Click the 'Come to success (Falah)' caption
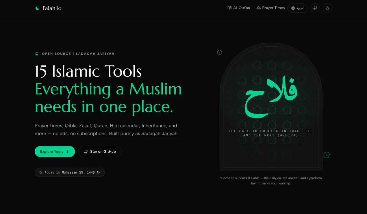The height and width of the screenshot is (214, 367). [x=271, y=180]
